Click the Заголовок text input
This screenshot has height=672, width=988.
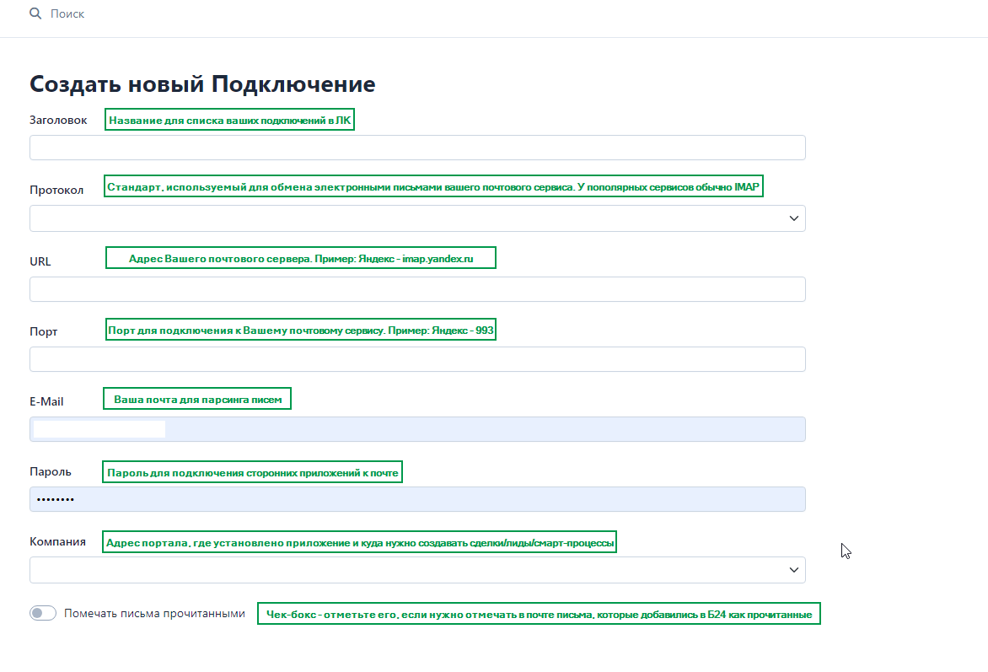[417, 148]
